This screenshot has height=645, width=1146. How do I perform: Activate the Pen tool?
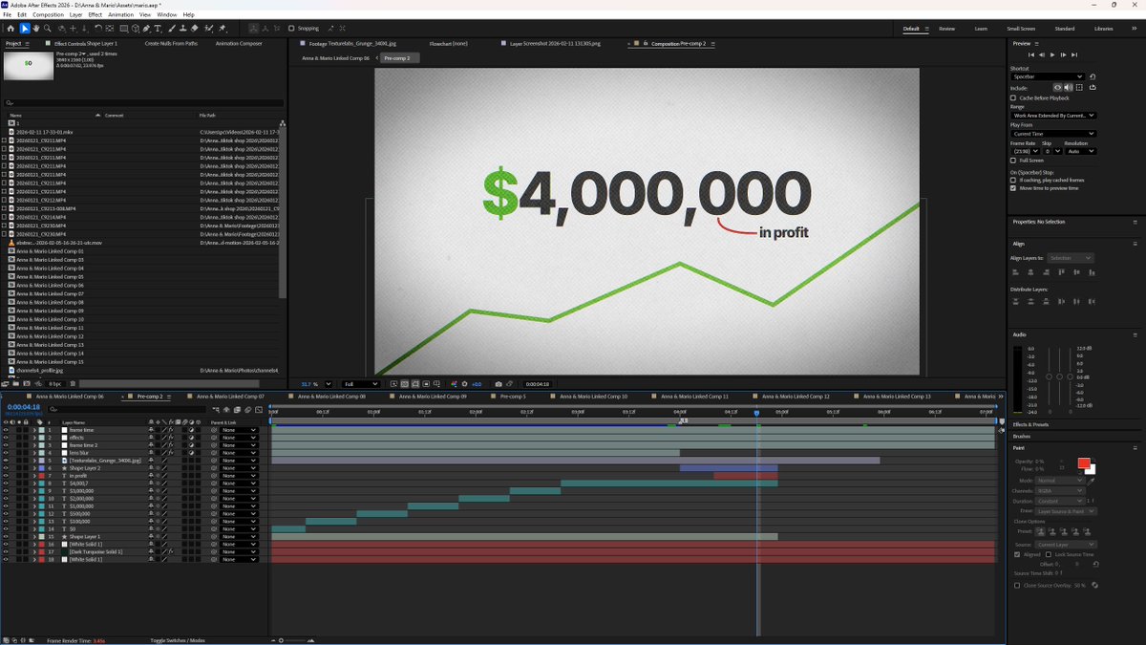click(146, 29)
